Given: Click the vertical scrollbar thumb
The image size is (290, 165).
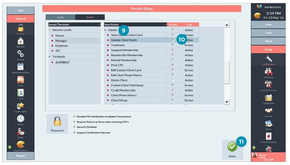Looking at the screenshot, I should 227,72.
